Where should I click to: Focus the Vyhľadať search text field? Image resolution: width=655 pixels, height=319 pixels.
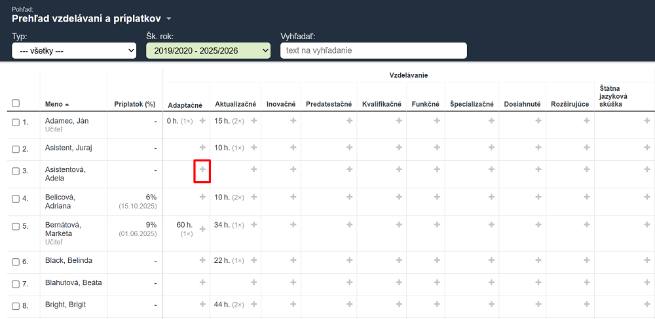(x=373, y=51)
